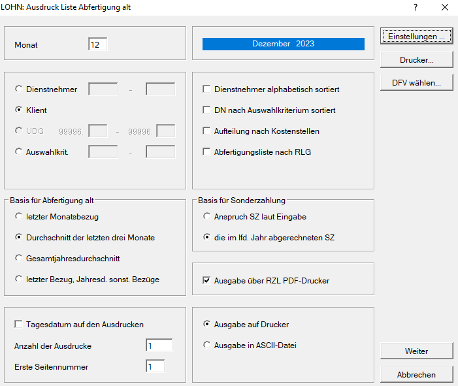458x386 pixels.
Task: Click Weiter to continue
Action: (416, 351)
